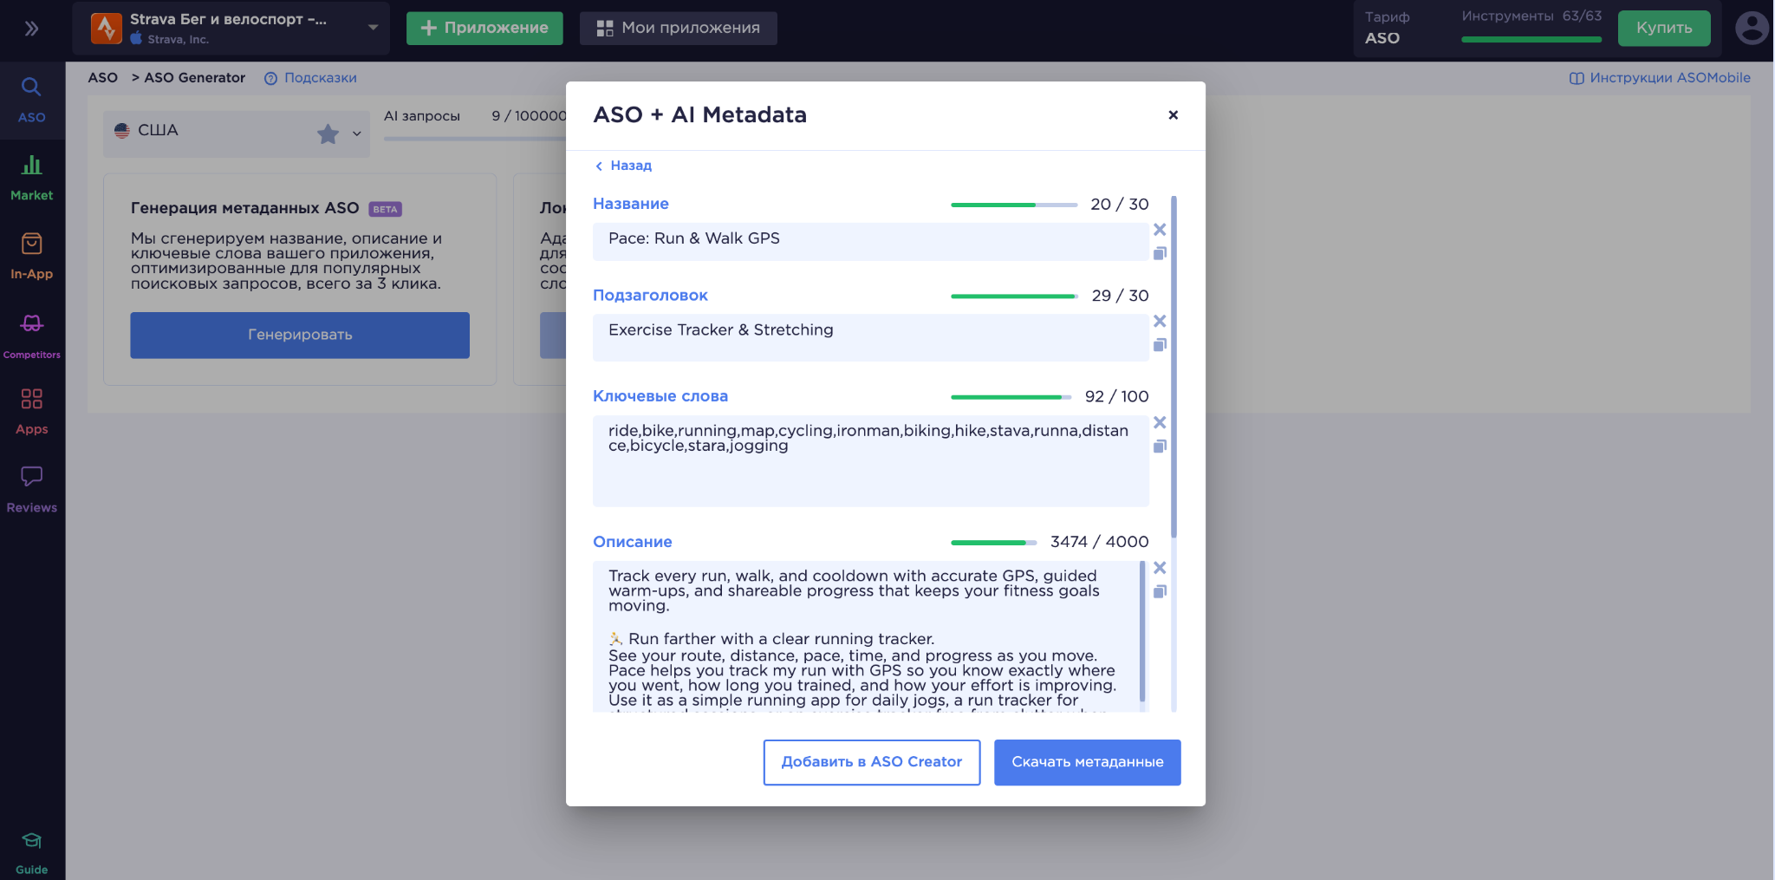
Task: Click ASO breadcrumb link
Action: pyautogui.click(x=102, y=78)
